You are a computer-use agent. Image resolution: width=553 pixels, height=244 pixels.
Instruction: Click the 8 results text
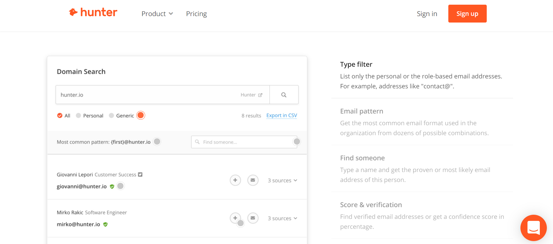click(251, 116)
